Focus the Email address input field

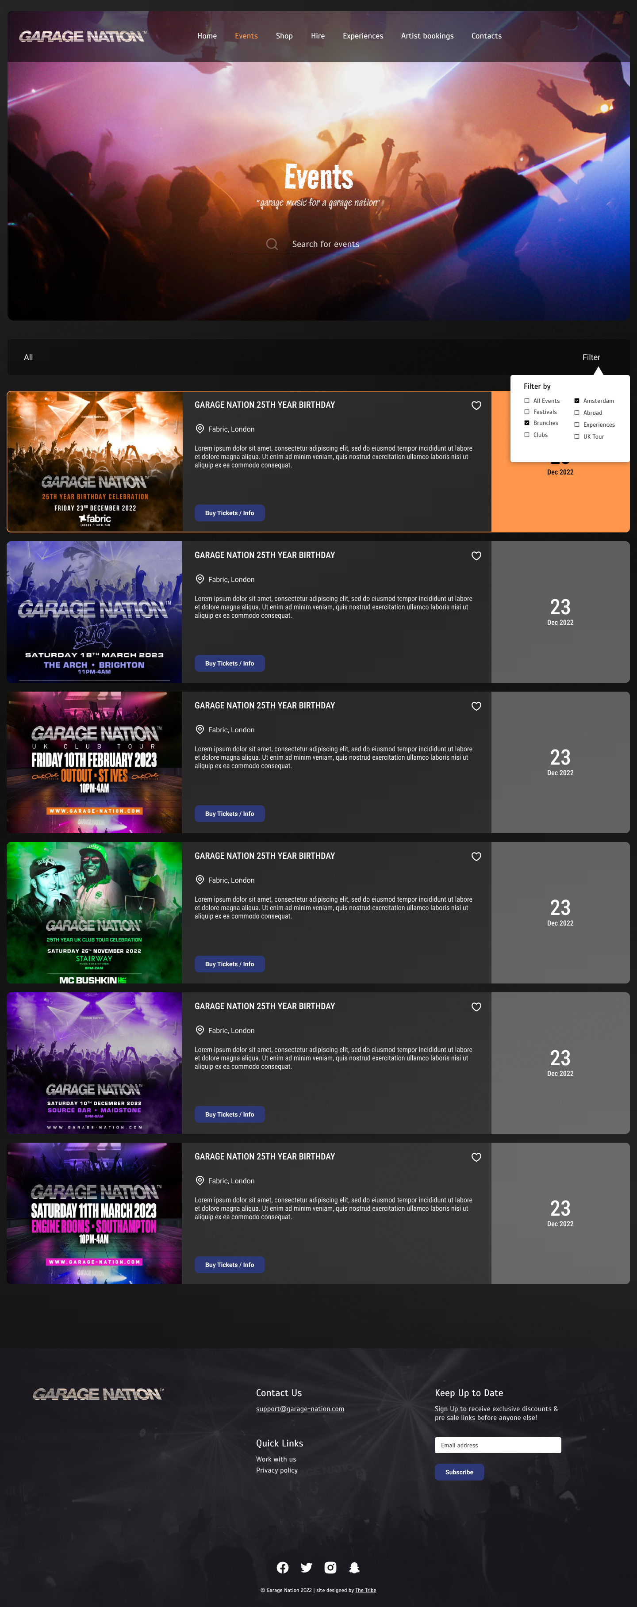click(498, 1445)
